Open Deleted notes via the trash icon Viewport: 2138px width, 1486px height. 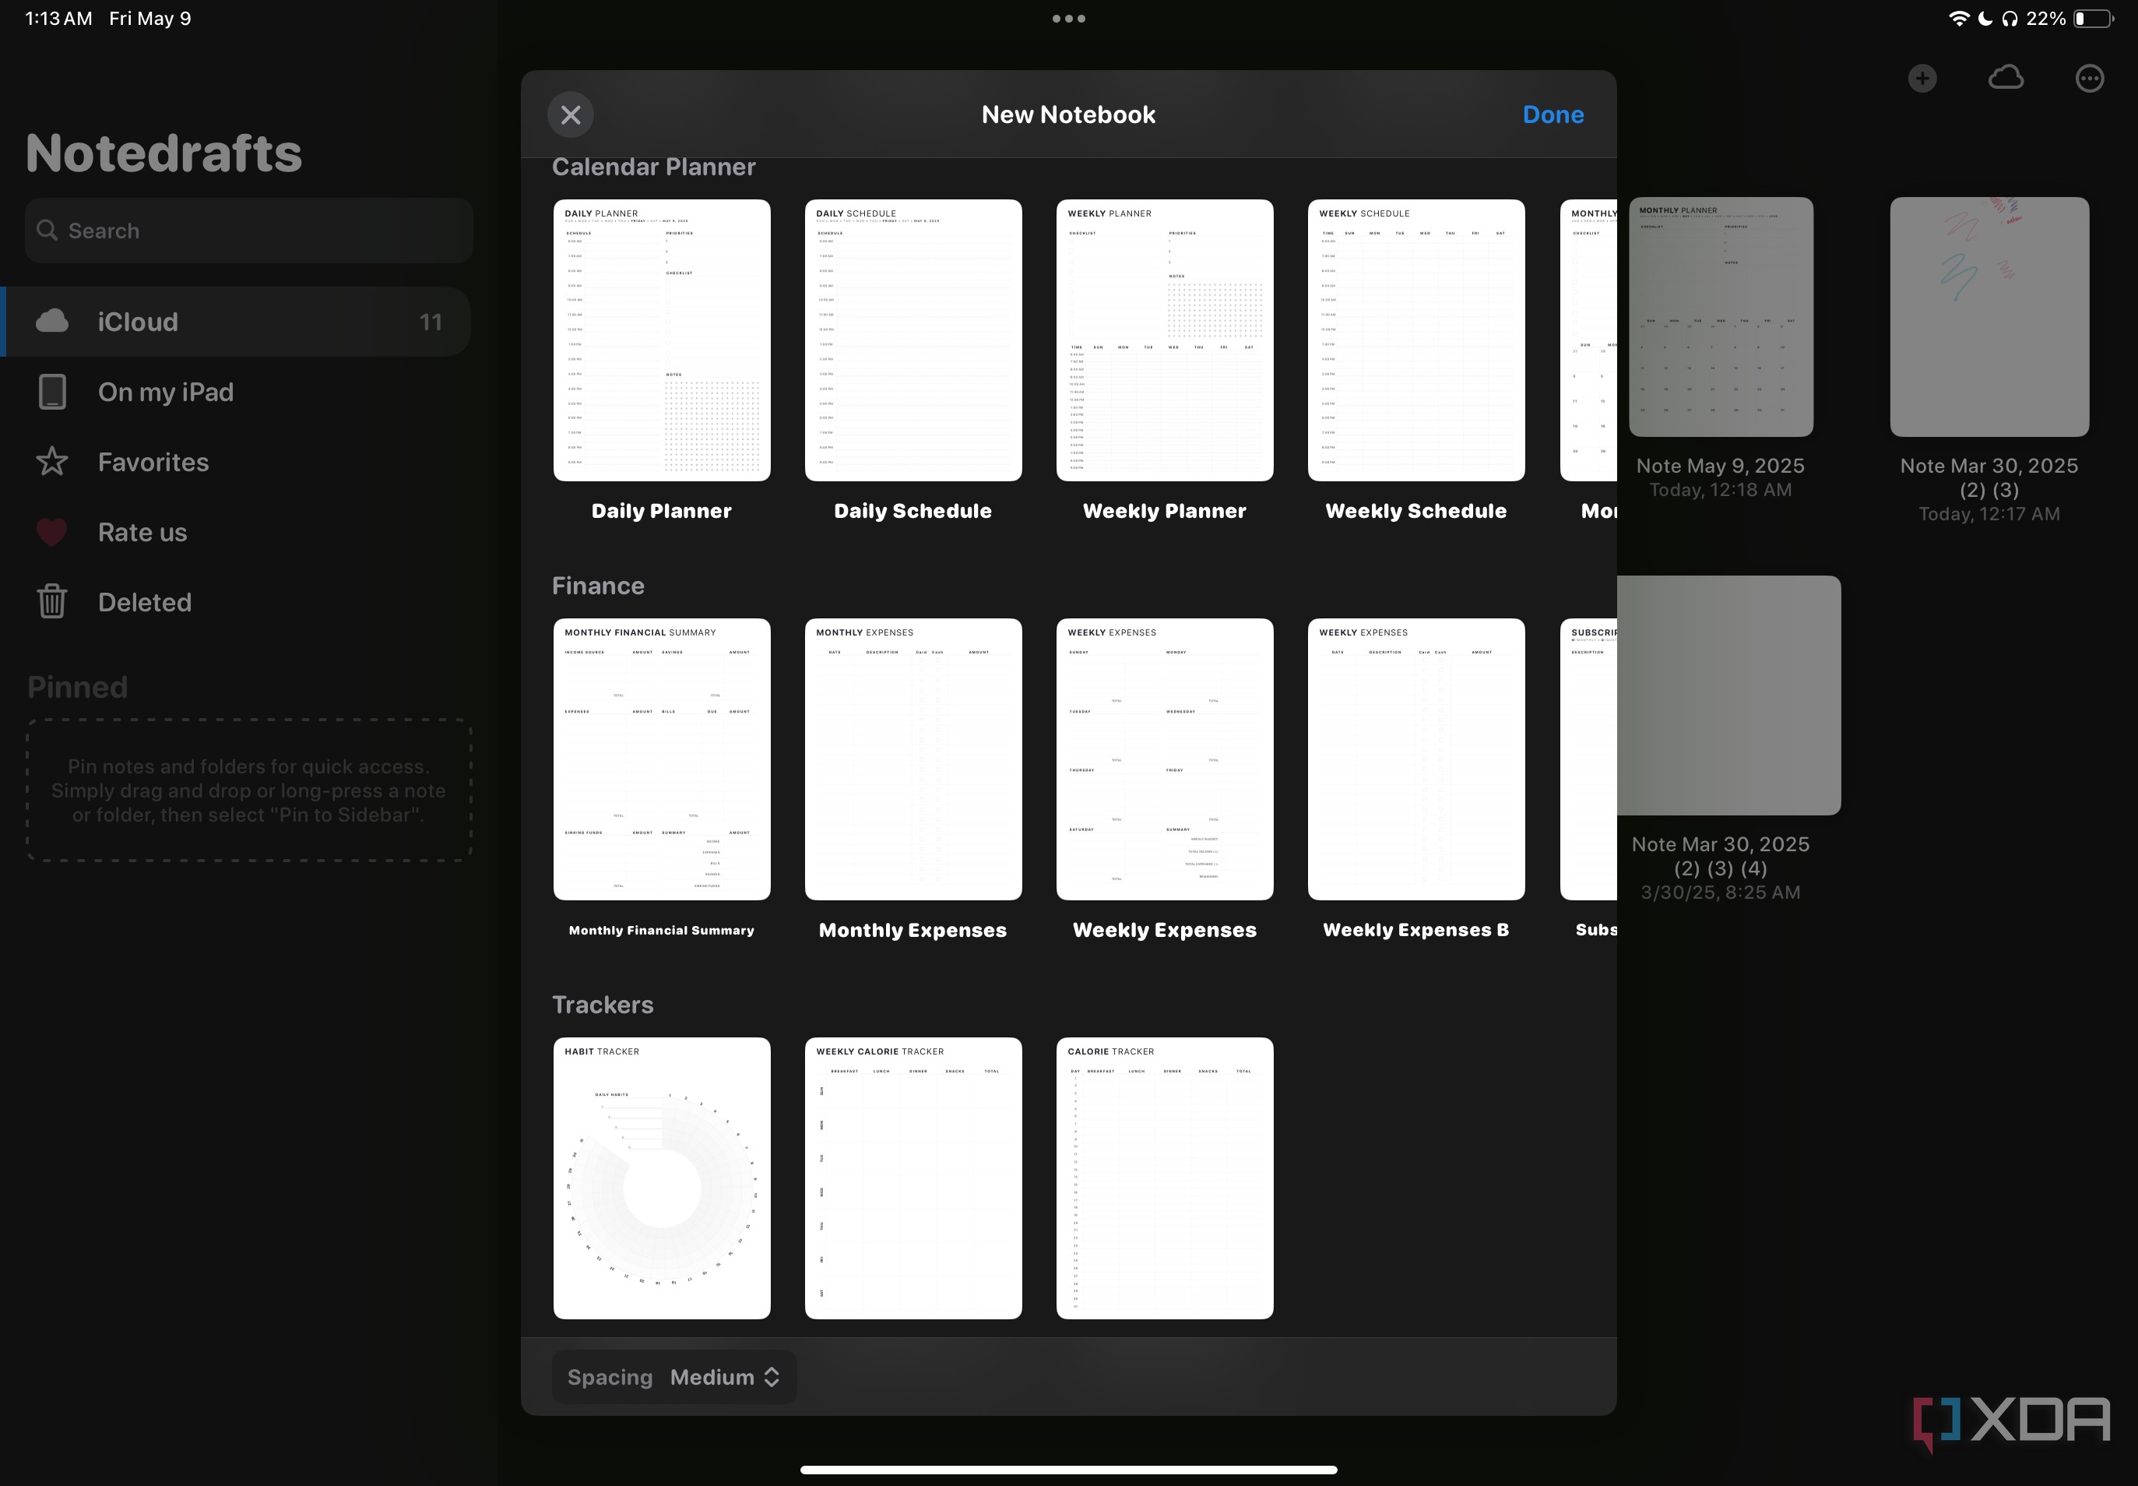pos(52,601)
